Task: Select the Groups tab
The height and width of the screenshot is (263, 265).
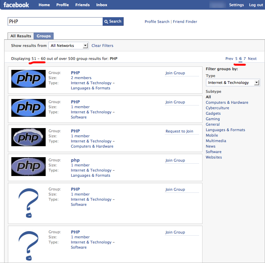Action: (x=44, y=36)
